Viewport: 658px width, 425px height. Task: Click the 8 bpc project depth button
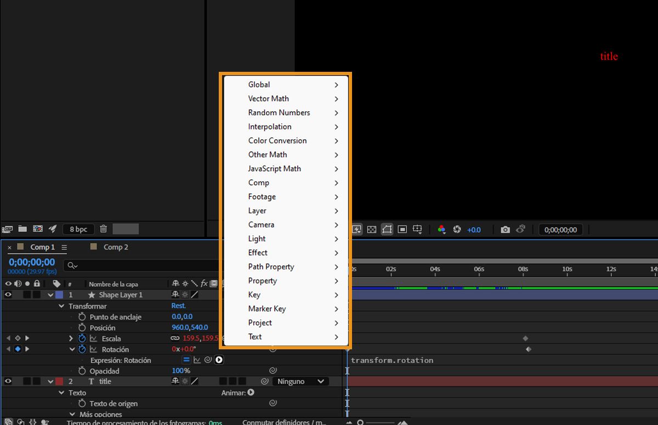point(78,229)
